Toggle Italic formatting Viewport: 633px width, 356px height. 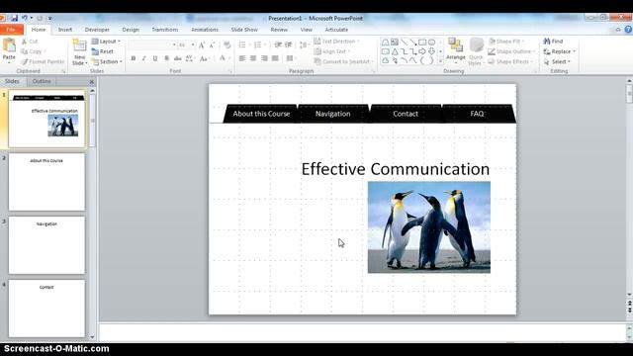[143, 58]
